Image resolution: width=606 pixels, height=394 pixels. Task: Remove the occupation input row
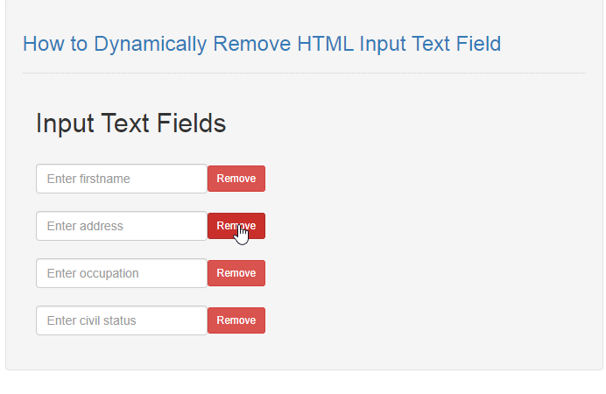[x=236, y=273]
